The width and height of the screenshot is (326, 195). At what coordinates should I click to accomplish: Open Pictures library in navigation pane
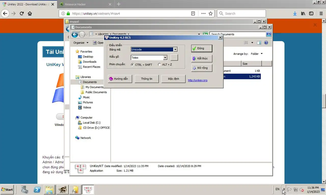[x=86, y=102]
